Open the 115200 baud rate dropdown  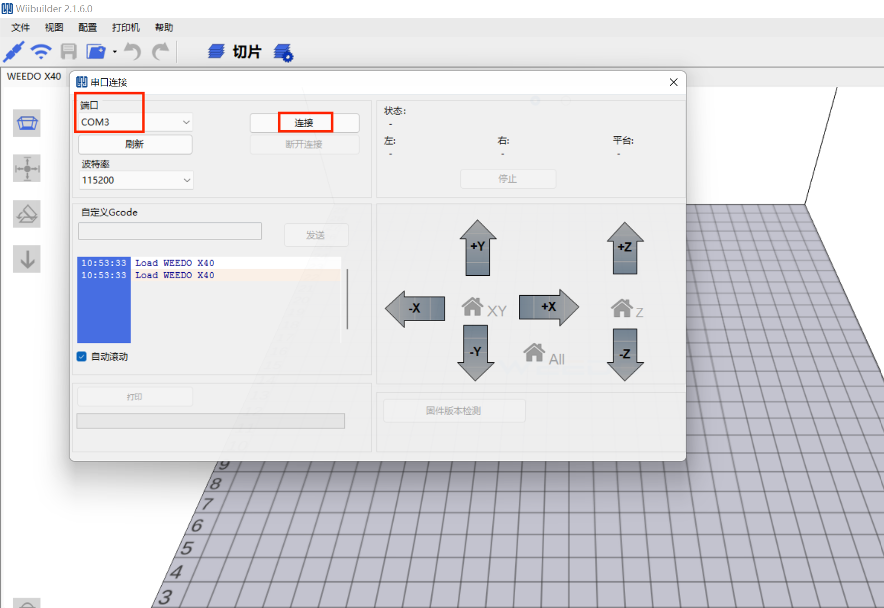187,180
